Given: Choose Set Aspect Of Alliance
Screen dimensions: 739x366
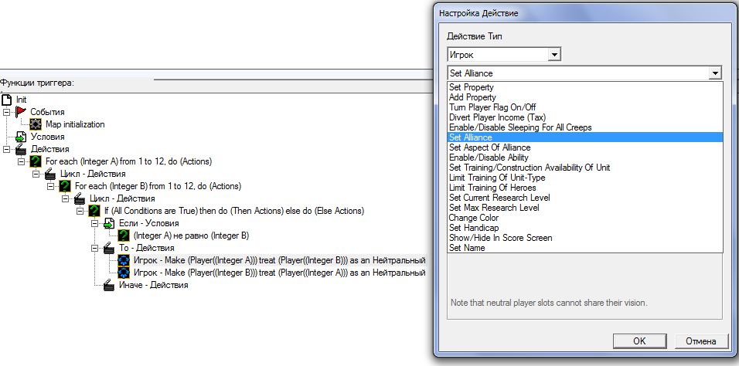Looking at the screenshot, I should tap(585, 147).
